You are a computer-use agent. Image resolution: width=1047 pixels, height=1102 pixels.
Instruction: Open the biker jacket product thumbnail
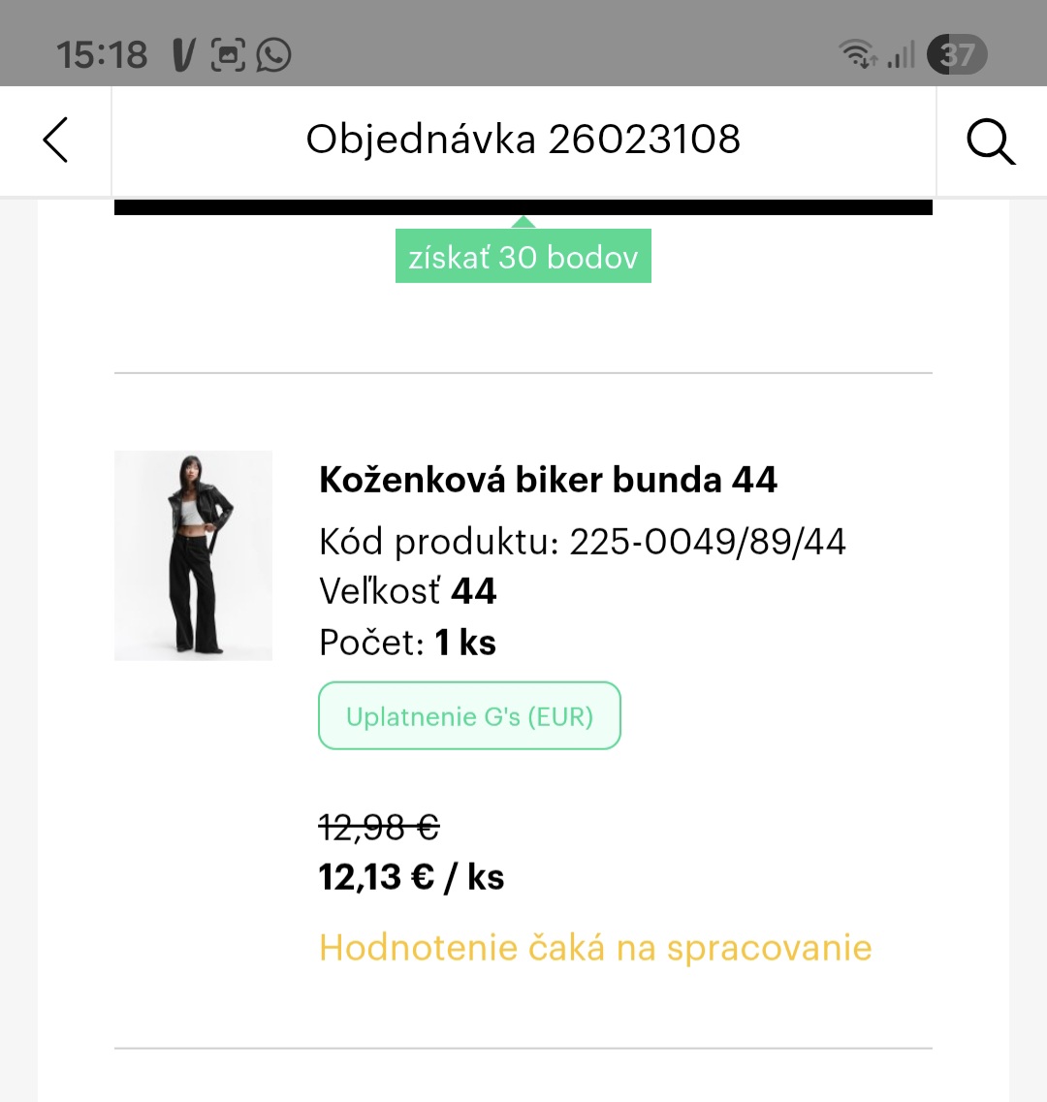click(x=193, y=555)
